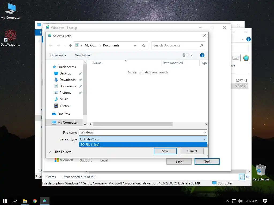Open Explorer window help icon behind Setup
This screenshot has width=274, height=205.
point(249,39)
